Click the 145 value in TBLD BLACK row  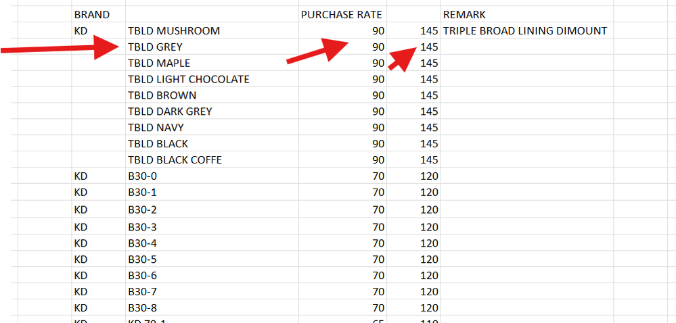pos(413,143)
